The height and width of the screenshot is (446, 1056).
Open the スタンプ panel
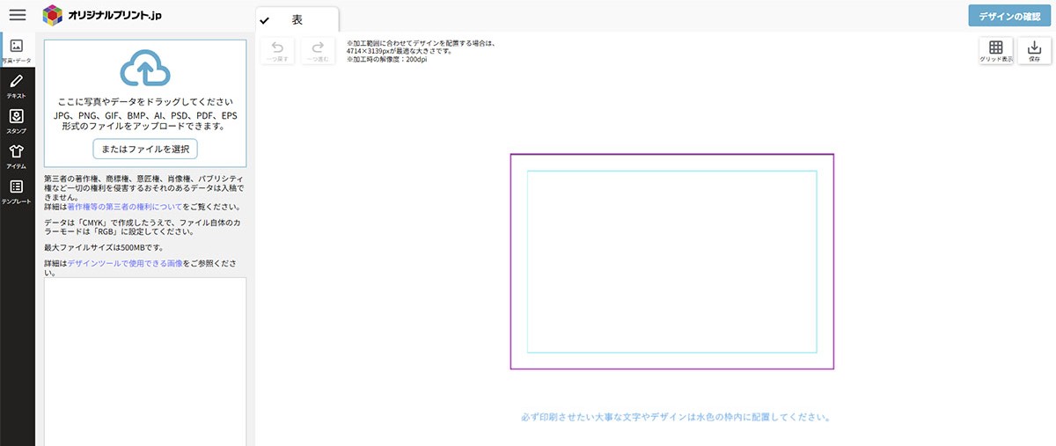(17, 121)
